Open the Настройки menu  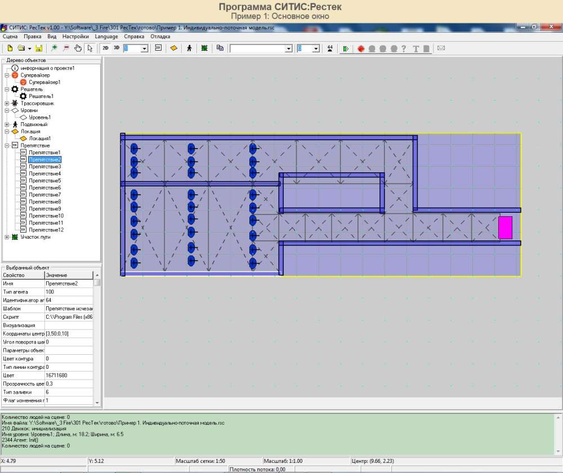[75, 36]
